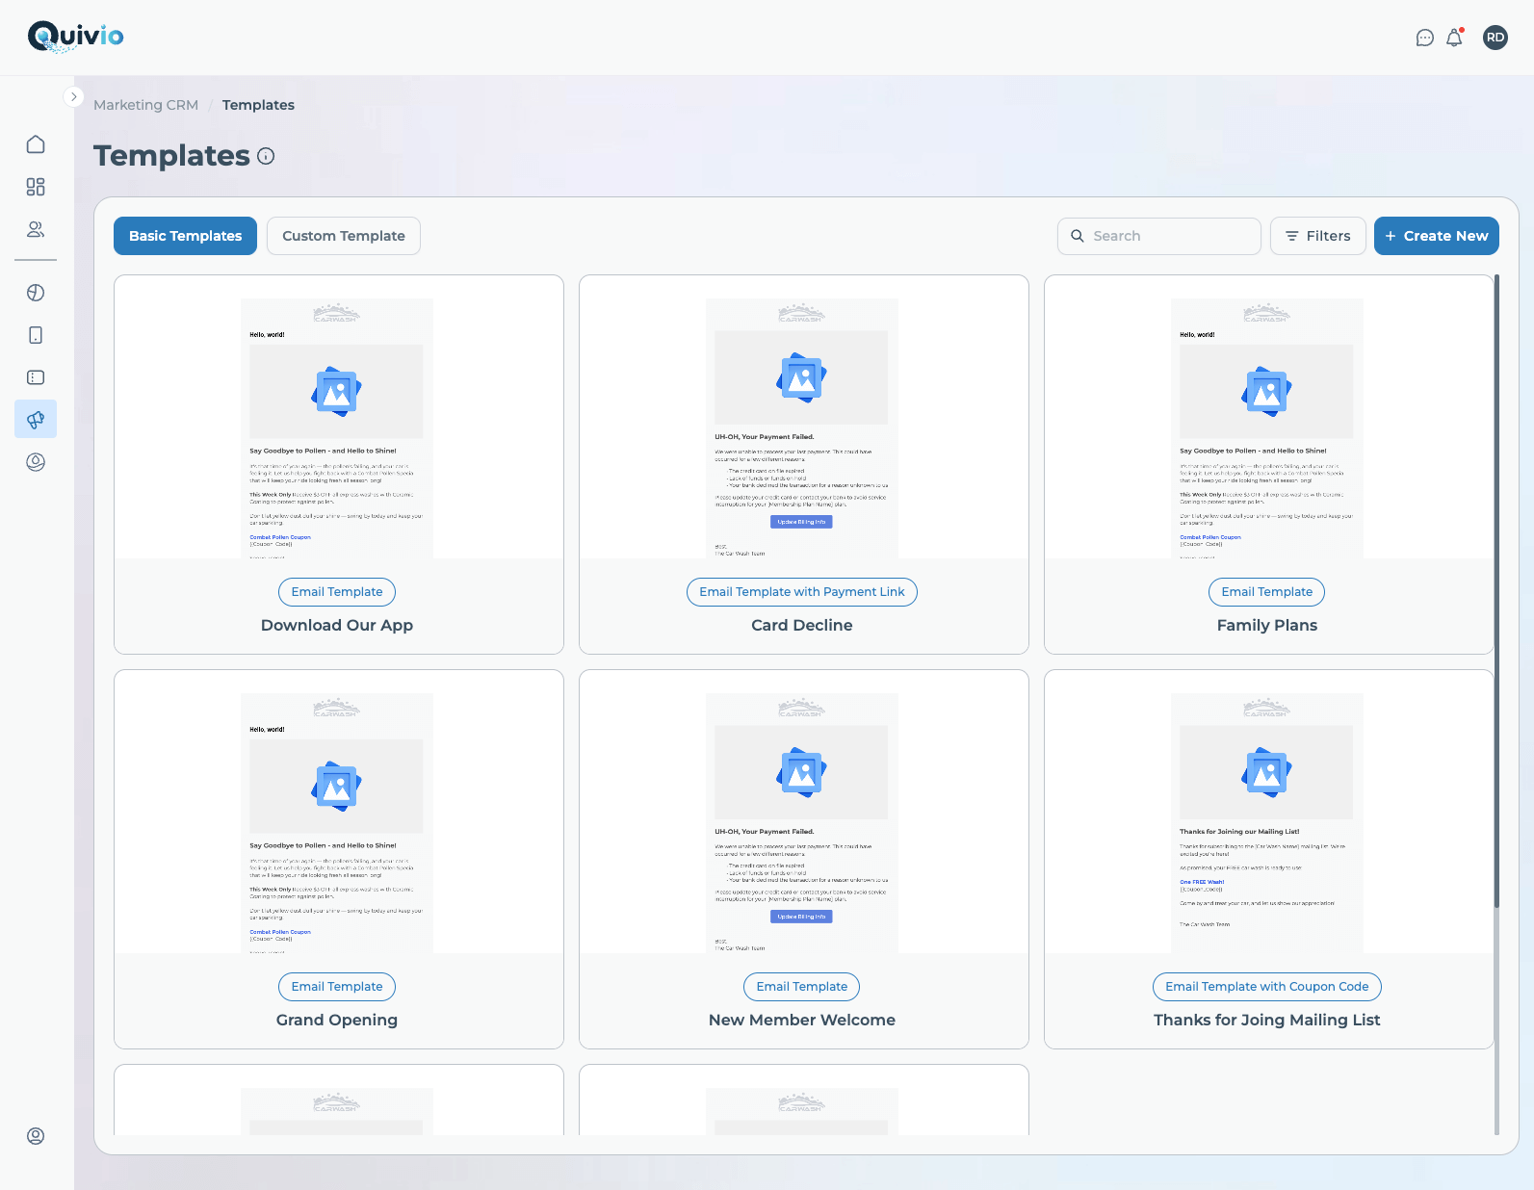Click the mobile device sidebar icon

tap(36, 335)
